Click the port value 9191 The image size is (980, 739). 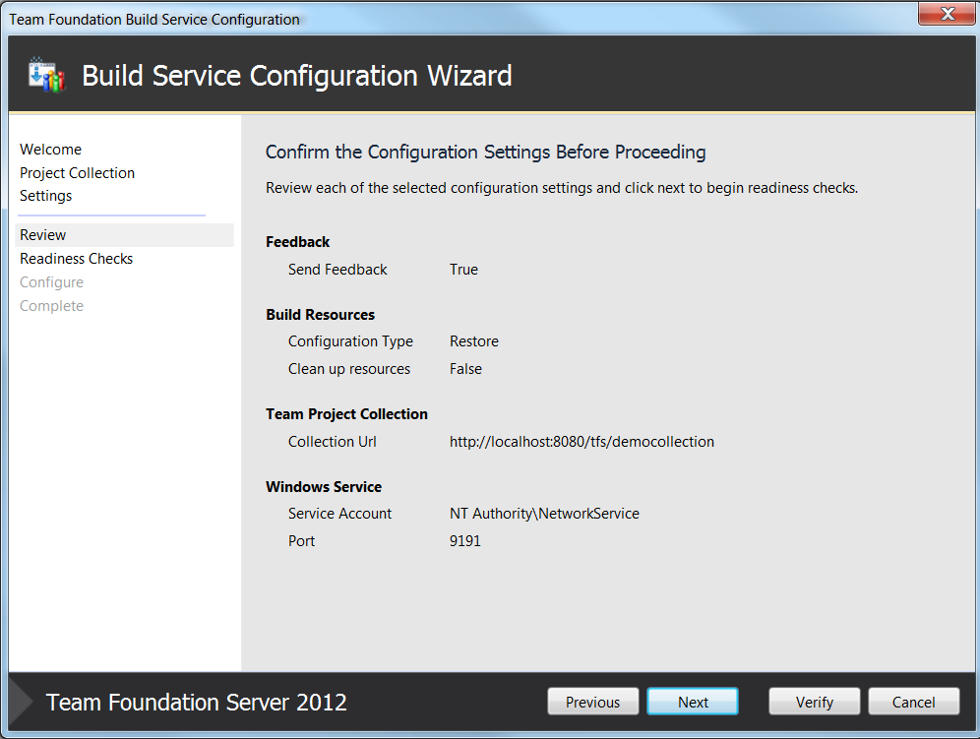pos(465,541)
